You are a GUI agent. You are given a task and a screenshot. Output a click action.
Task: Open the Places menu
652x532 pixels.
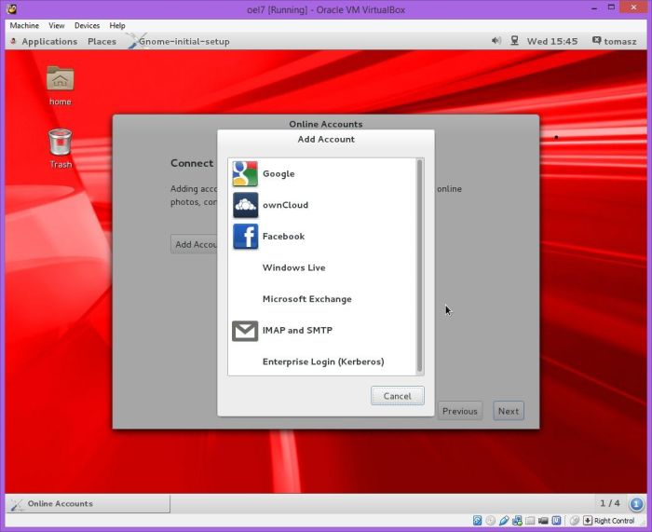pos(102,41)
